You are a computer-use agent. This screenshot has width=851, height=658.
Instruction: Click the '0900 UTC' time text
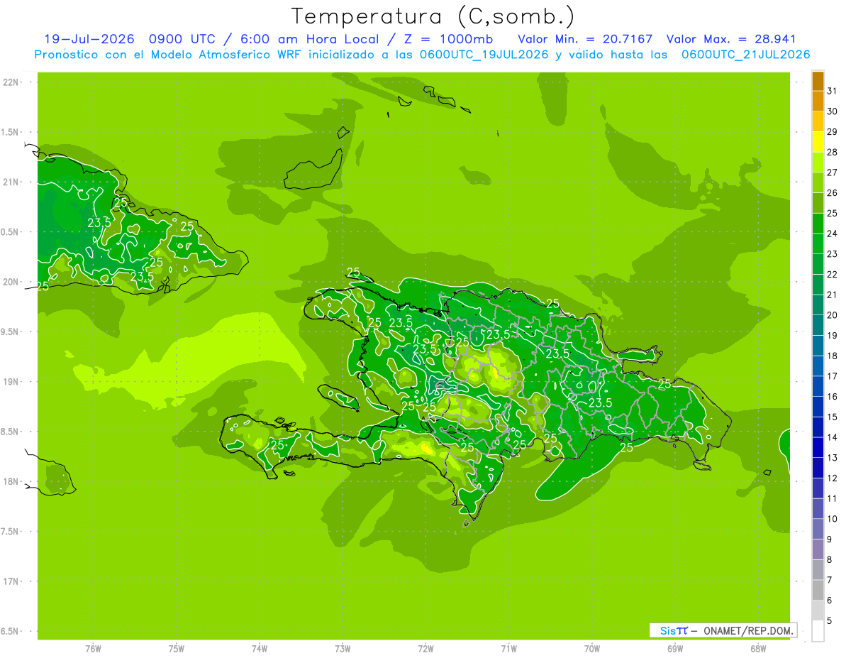[181, 39]
